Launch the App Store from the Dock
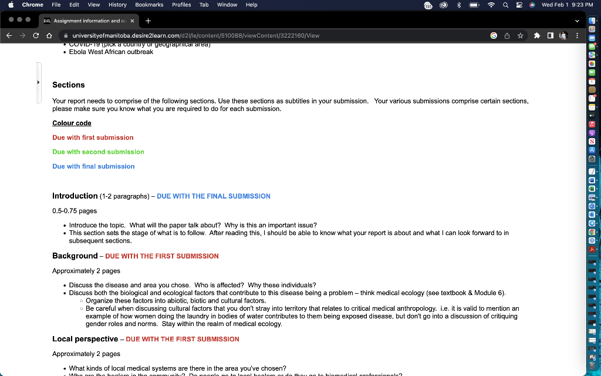Screen dimensions: 601x376 click(x=592, y=150)
